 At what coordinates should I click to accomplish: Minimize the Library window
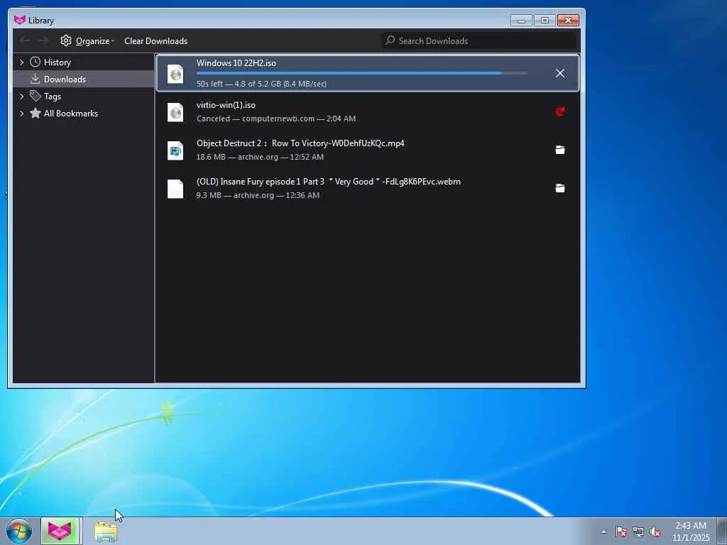(521, 21)
